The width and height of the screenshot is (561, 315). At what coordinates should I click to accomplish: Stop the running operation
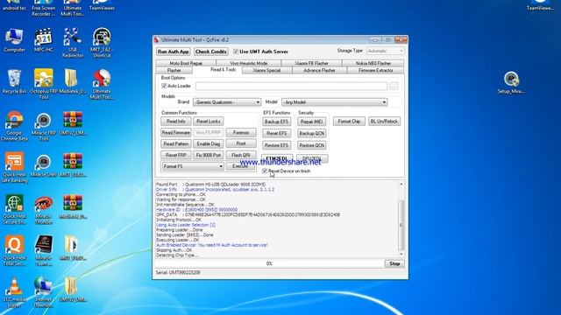(394, 263)
